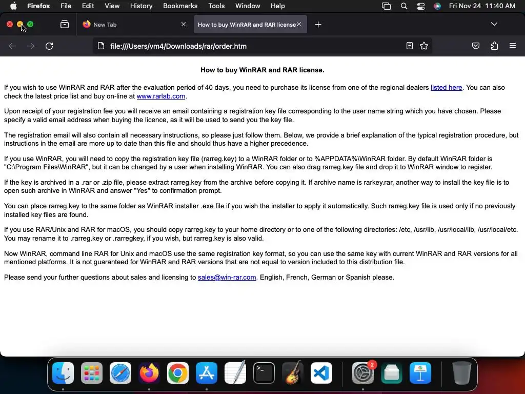The image size is (525, 394).
Task: Open Firefox View recent browsing icon
Action: pos(65,24)
